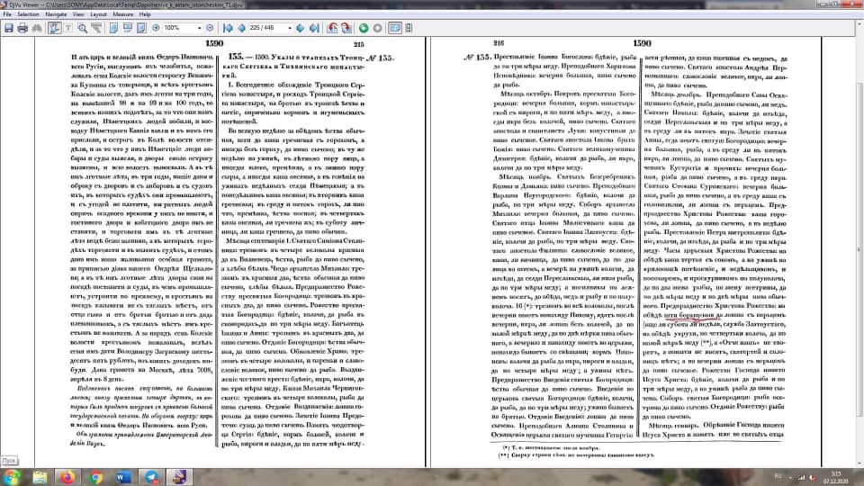
Task: Toggle the facing pages layout
Action: 395,28
